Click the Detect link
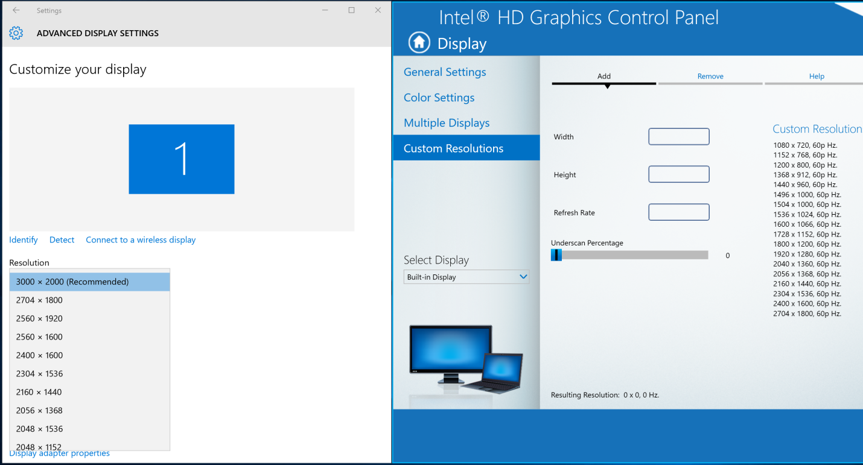Viewport: 863px width, 465px height. [x=62, y=239]
